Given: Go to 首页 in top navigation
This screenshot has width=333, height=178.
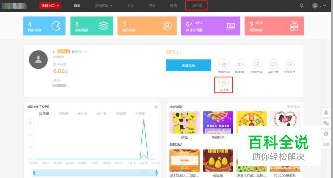Looking at the screenshot, I should (77, 6).
